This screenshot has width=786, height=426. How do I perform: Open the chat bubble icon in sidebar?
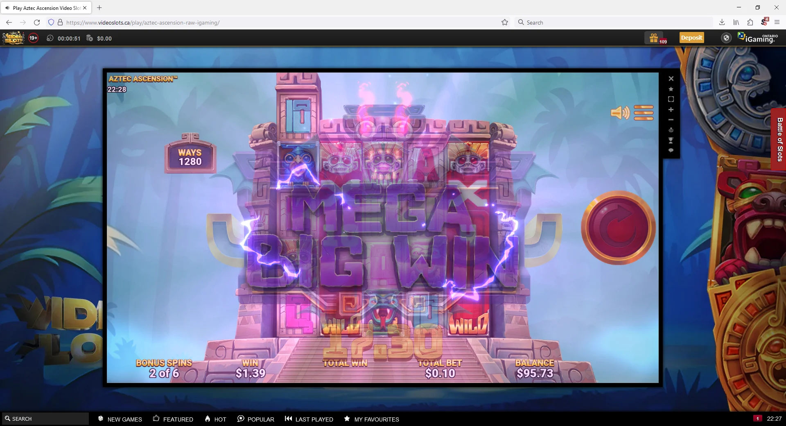click(x=671, y=150)
